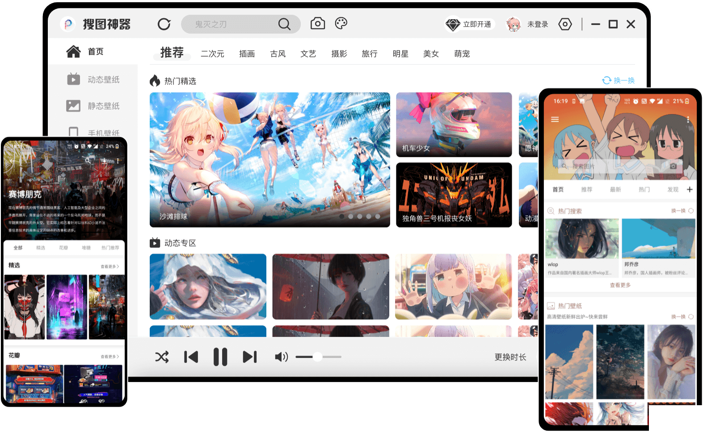Select the 古风 category tab
Screen dimensions: 703x432
point(278,54)
